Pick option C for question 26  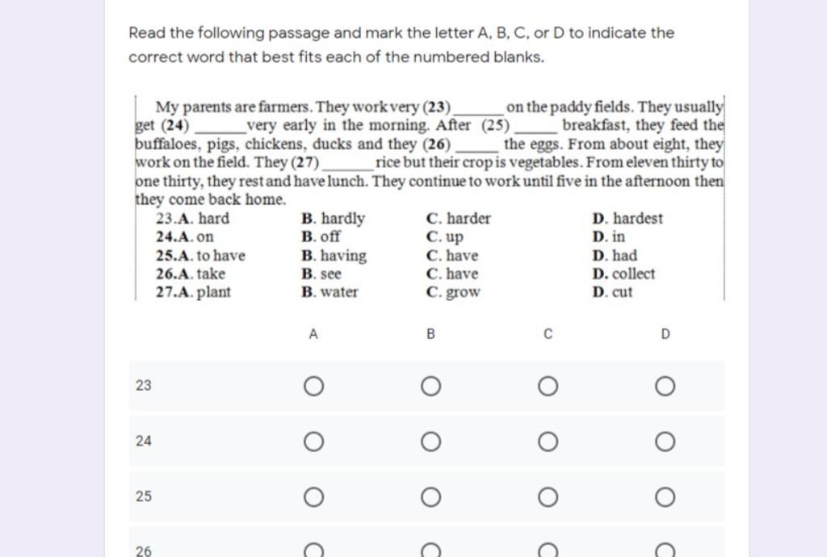click(548, 551)
